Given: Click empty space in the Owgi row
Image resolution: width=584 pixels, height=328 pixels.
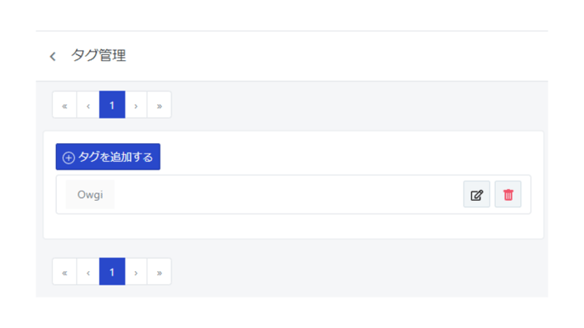Looking at the screenshot, I should click(x=287, y=194).
